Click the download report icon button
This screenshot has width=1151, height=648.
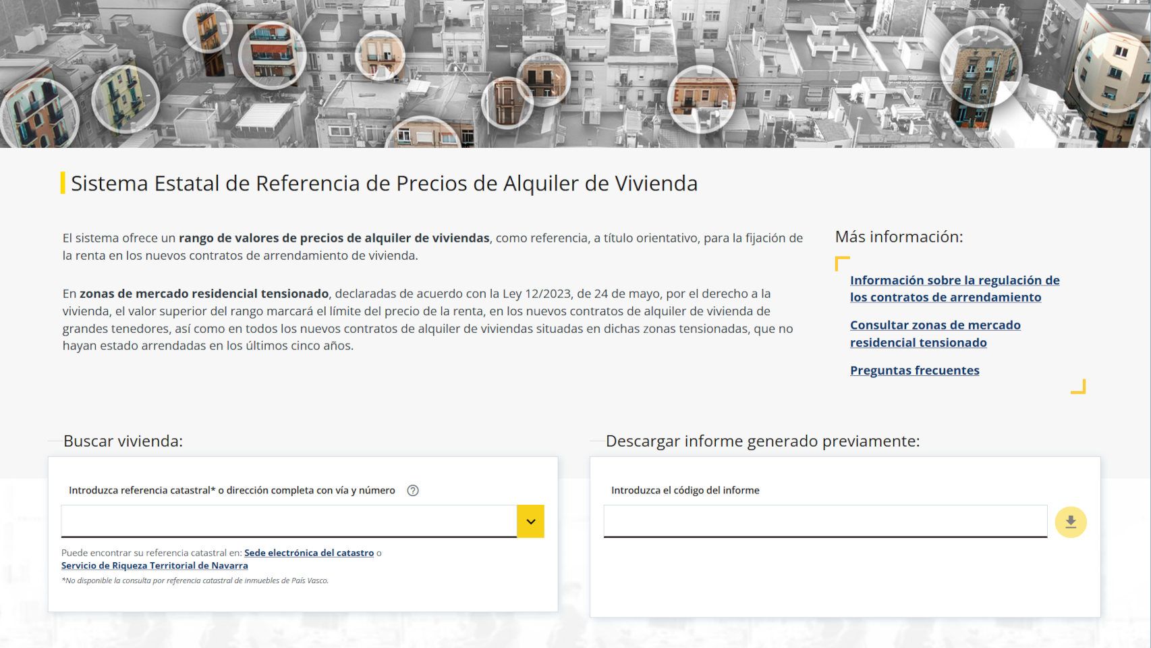[x=1071, y=522]
